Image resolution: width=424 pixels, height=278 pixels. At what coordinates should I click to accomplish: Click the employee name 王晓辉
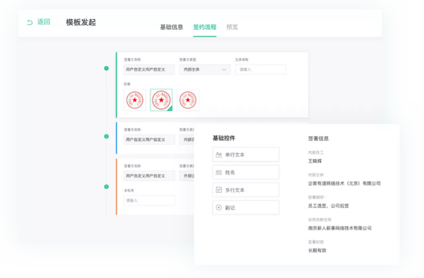coord(315,161)
